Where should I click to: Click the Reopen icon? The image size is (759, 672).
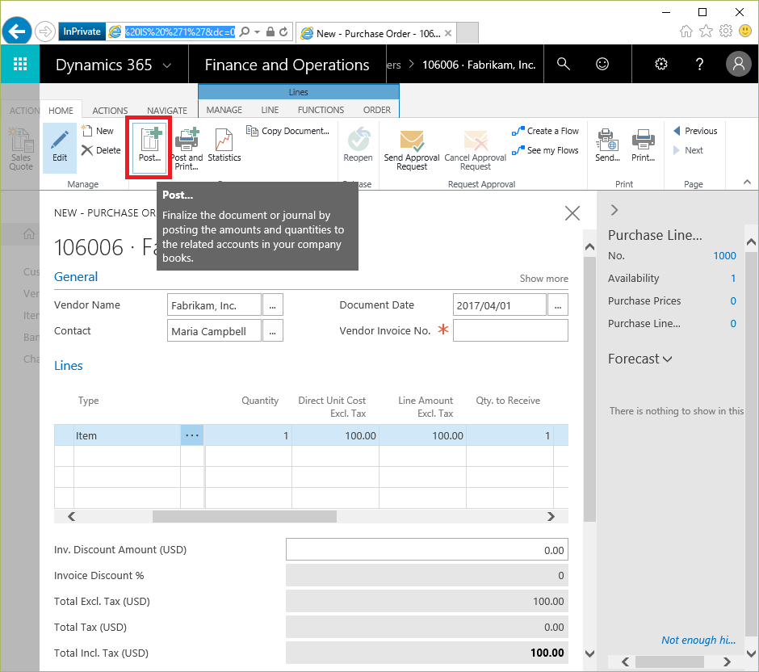click(x=358, y=145)
